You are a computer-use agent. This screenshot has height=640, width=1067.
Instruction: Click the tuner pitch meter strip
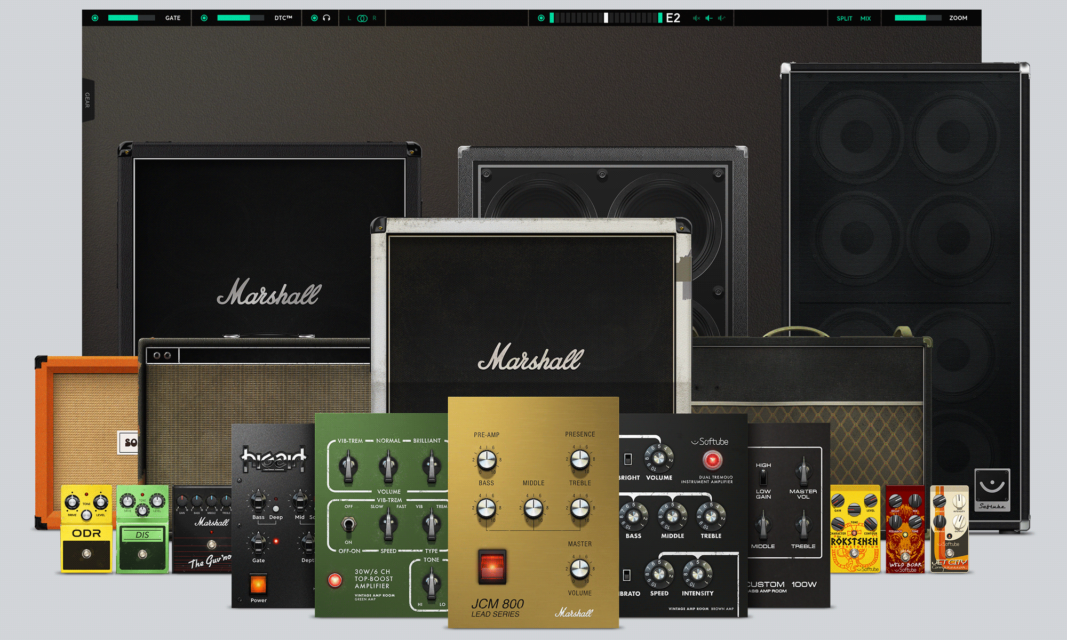[606, 18]
